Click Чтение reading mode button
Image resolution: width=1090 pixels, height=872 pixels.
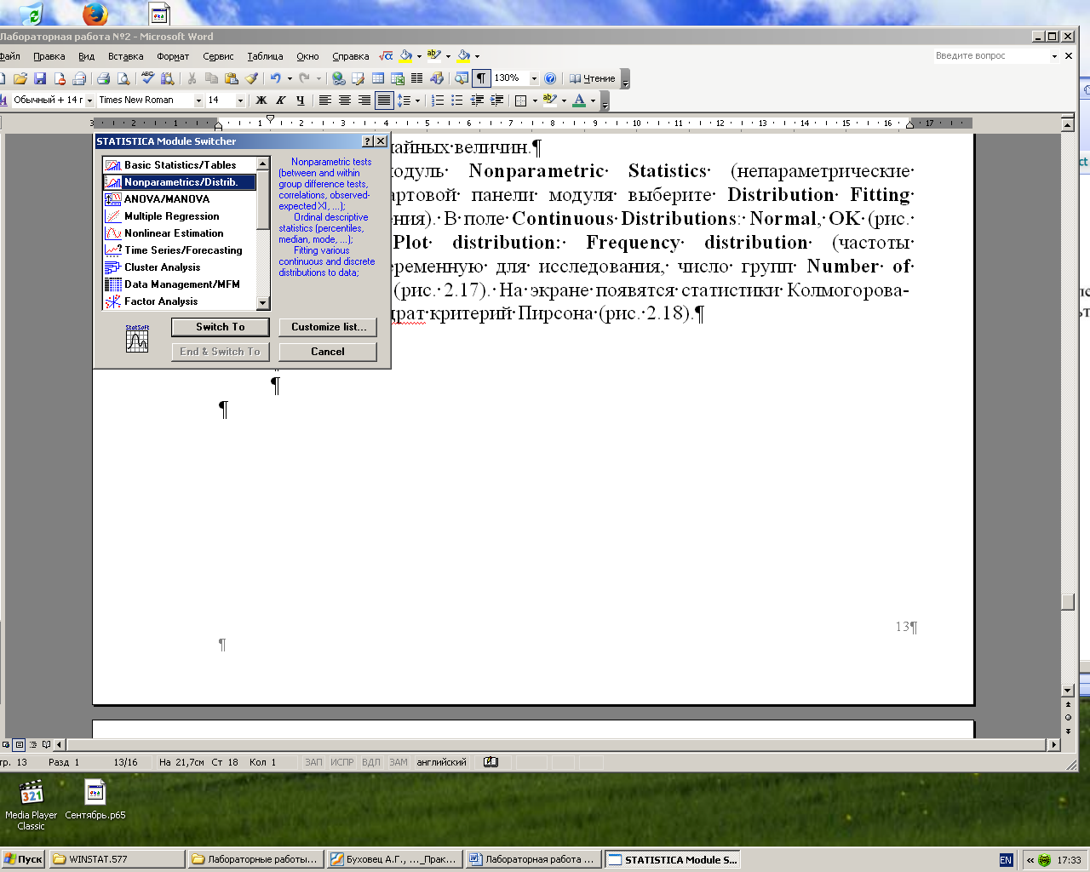pyautogui.click(x=592, y=78)
